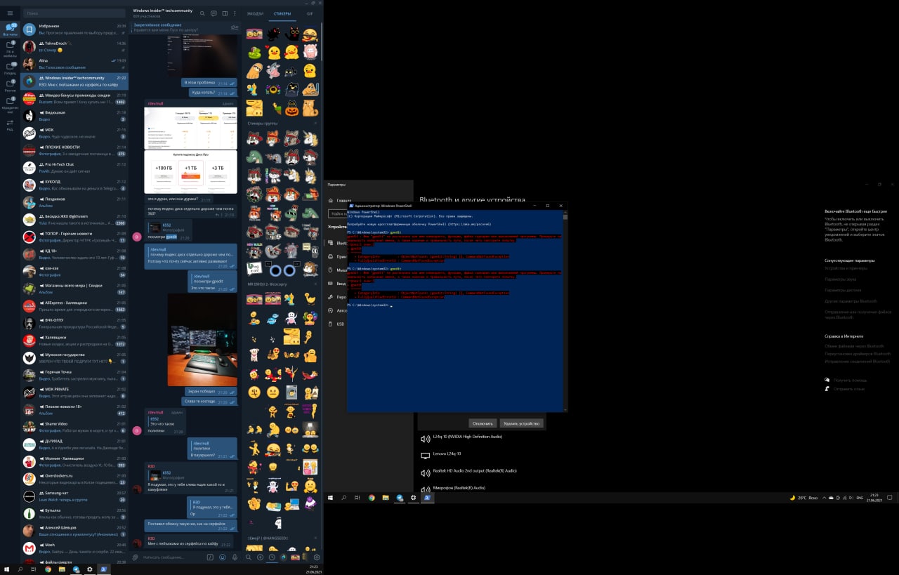The height and width of the screenshot is (575, 899).
Task: Open the ТОПОР - Горячие новости channel
Action: pyautogui.click(x=74, y=237)
